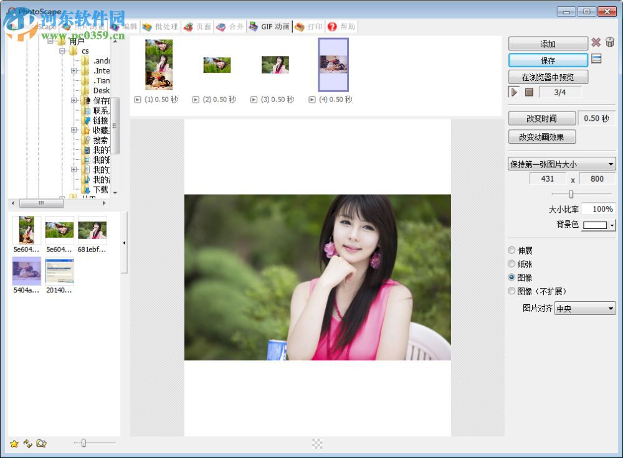Enable the 纸张 radio option
This screenshot has width=623, height=458.
[x=511, y=263]
